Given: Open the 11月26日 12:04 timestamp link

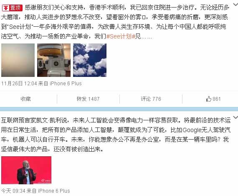Looking at the screenshot, I should point(19,84).
